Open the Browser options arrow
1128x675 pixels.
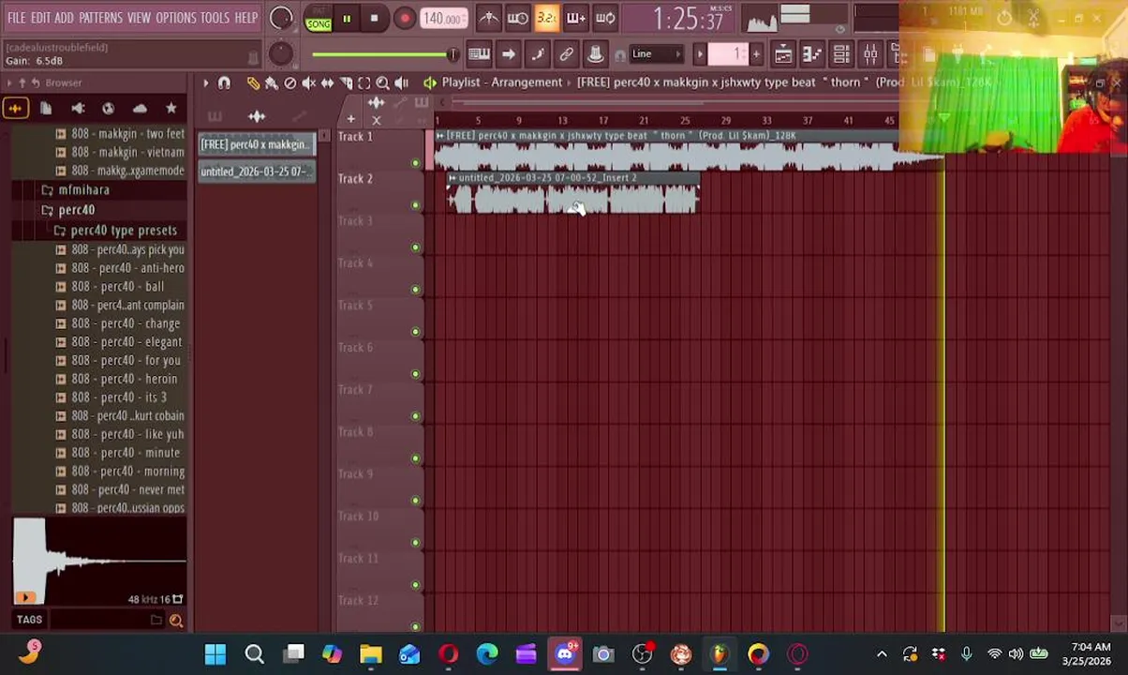point(8,83)
